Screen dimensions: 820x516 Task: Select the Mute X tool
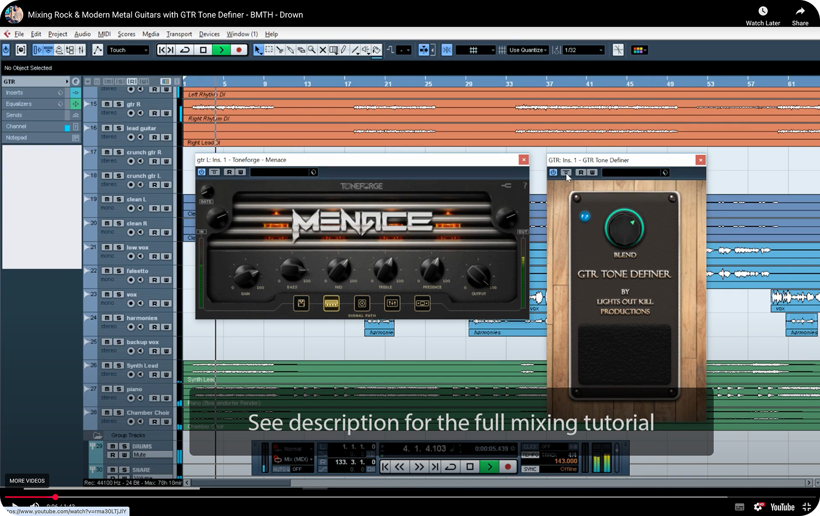click(323, 50)
